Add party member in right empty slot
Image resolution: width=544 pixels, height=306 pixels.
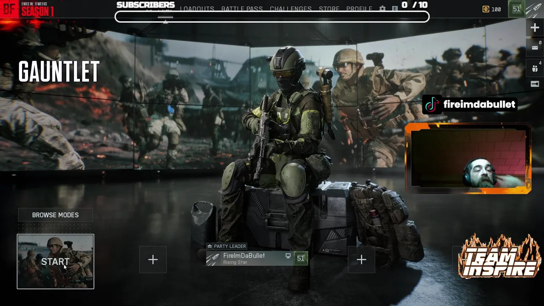click(361, 260)
